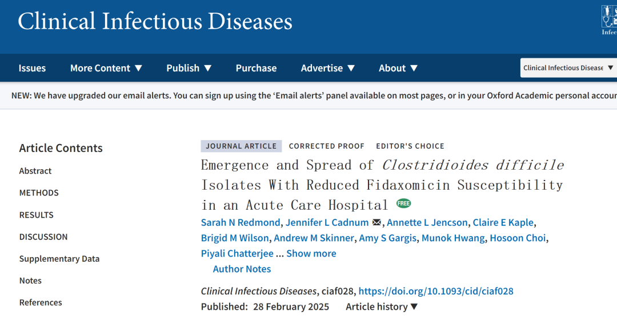Jump to the METHODS section

tap(39, 193)
